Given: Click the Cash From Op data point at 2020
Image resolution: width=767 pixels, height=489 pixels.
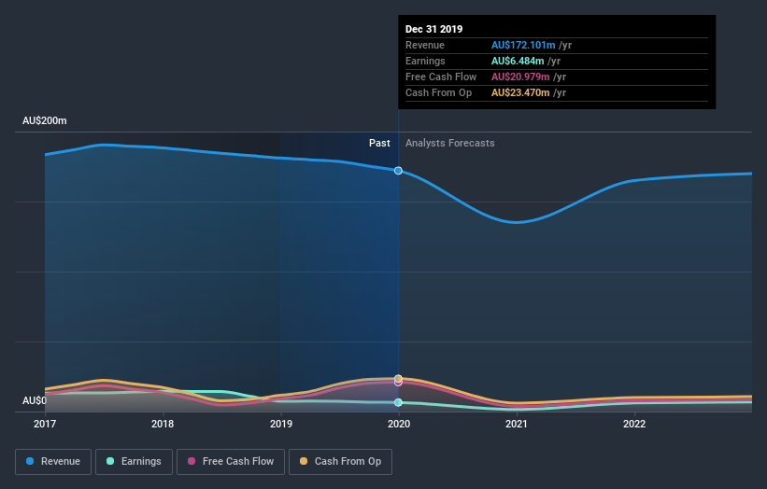Looking at the screenshot, I should point(398,379).
